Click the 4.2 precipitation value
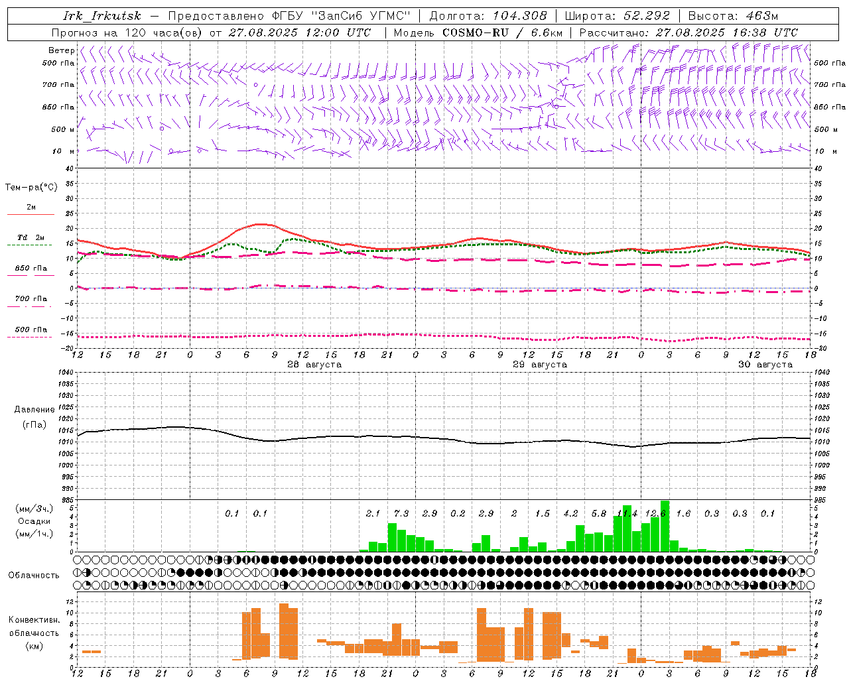Viewport: 849px width, 679px height. coord(570,514)
